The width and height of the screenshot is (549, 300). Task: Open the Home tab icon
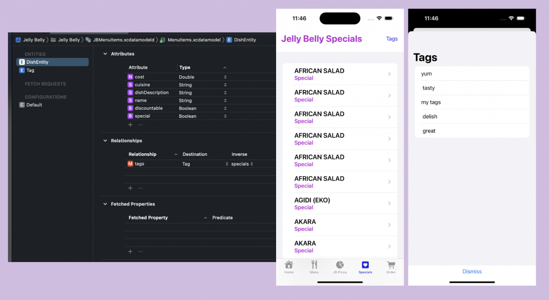point(289,265)
